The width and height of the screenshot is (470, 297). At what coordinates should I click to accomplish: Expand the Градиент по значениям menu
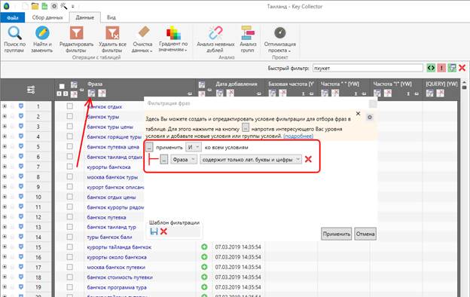point(173,39)
